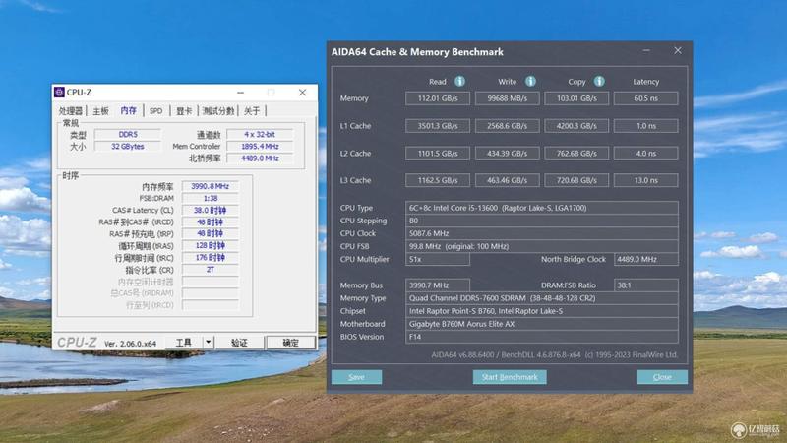Switch to the 主板 tab in CPU-Z
The width and height of the screenshot is (787, 443).
[101, 111]
